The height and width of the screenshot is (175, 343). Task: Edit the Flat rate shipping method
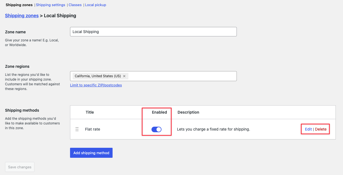click(308, 129)
